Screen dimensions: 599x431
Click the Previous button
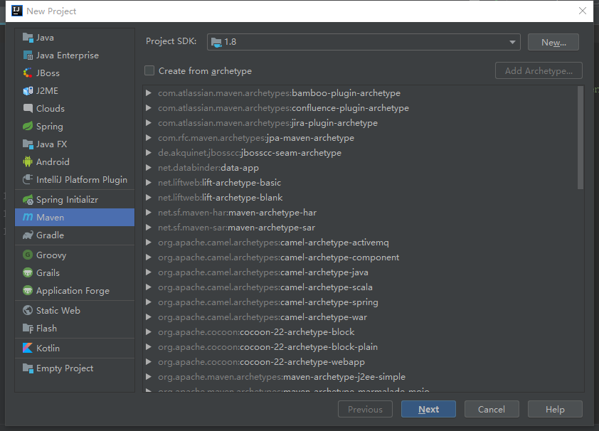[365, 409]
